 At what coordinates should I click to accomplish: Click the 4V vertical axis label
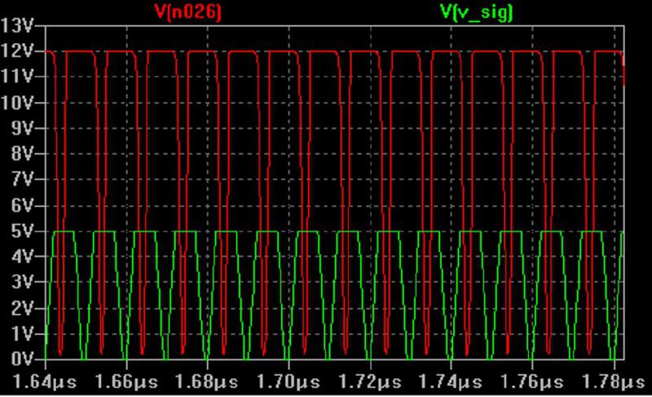coord(22,257)
